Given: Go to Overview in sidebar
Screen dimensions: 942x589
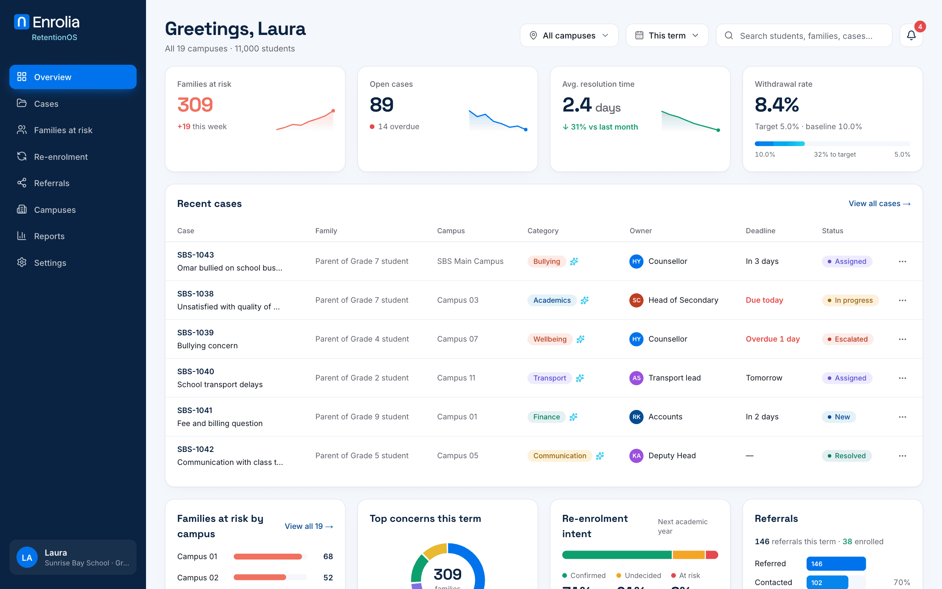Looking at the screenshot, I should pyautogui.click(x=73, y=77).
